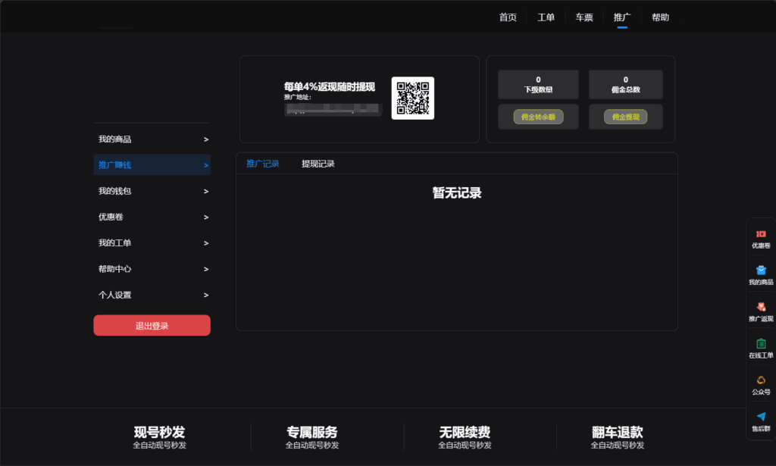
Task: Switch to the 提现记录 tab
Action: coord(318,164)
